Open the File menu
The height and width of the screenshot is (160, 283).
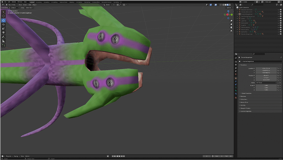[5, 2]
